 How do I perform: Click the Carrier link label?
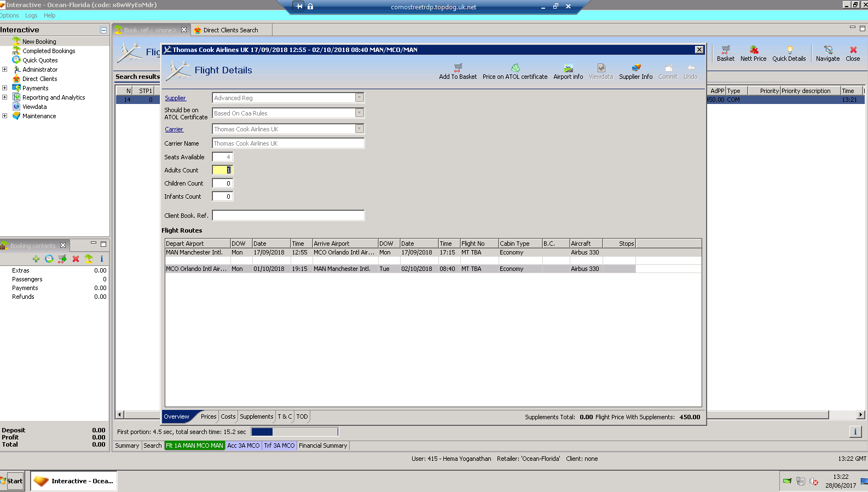pyautogui.click(x=174, y=129)
